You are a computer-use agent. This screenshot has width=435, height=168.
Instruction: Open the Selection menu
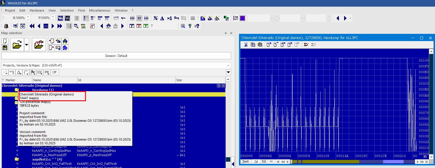click(67, 10)
